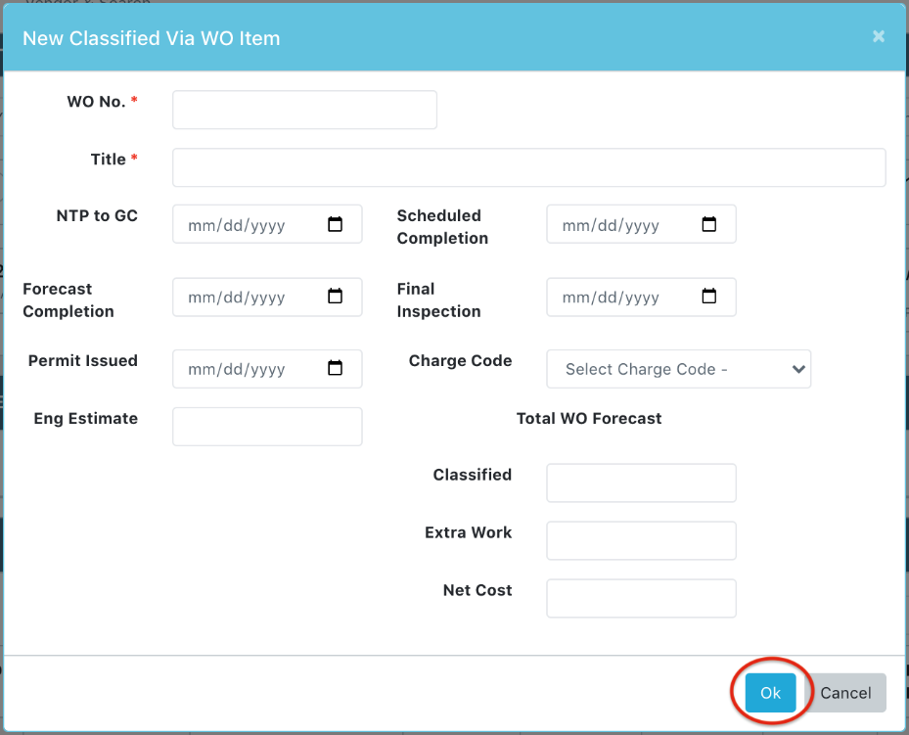Focus the Title text field
The height and width of the screenshot is (735, 909).
coord(528,167)
